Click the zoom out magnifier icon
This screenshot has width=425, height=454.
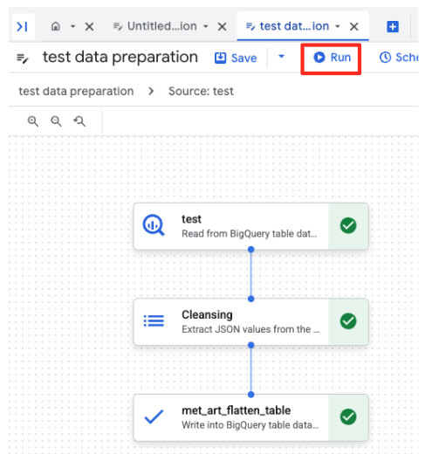point(56,121)
